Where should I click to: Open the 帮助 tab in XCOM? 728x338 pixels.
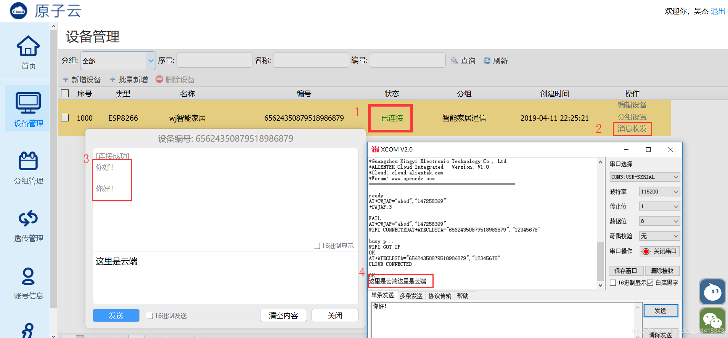[463, 296]
